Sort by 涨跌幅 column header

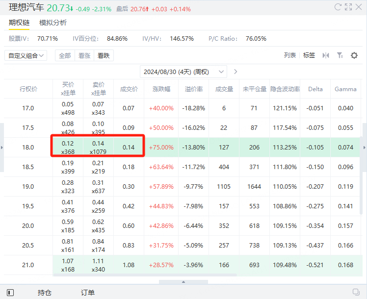(161, 89)
